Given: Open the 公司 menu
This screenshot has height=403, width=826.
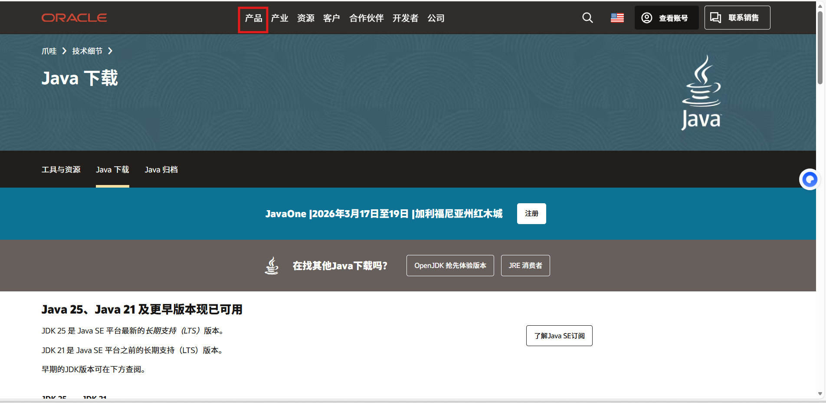Looking at the screenshot, I should (x=436, y=18).
